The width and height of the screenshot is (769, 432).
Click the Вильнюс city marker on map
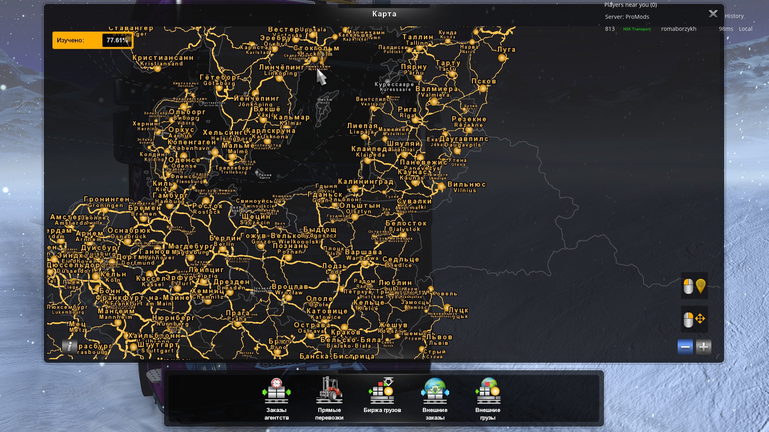click(x=441, y=186)
